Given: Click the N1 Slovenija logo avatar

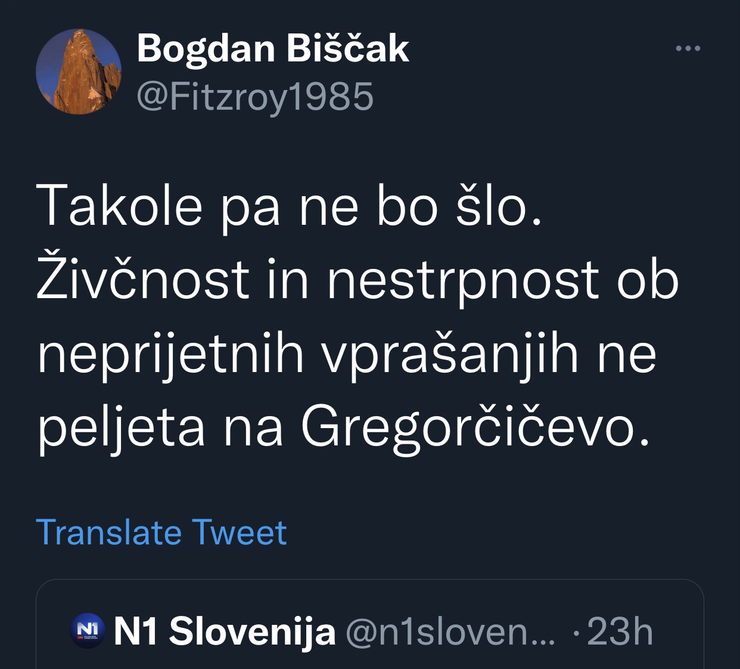Looking at the screenshot, I should [88, 631].
